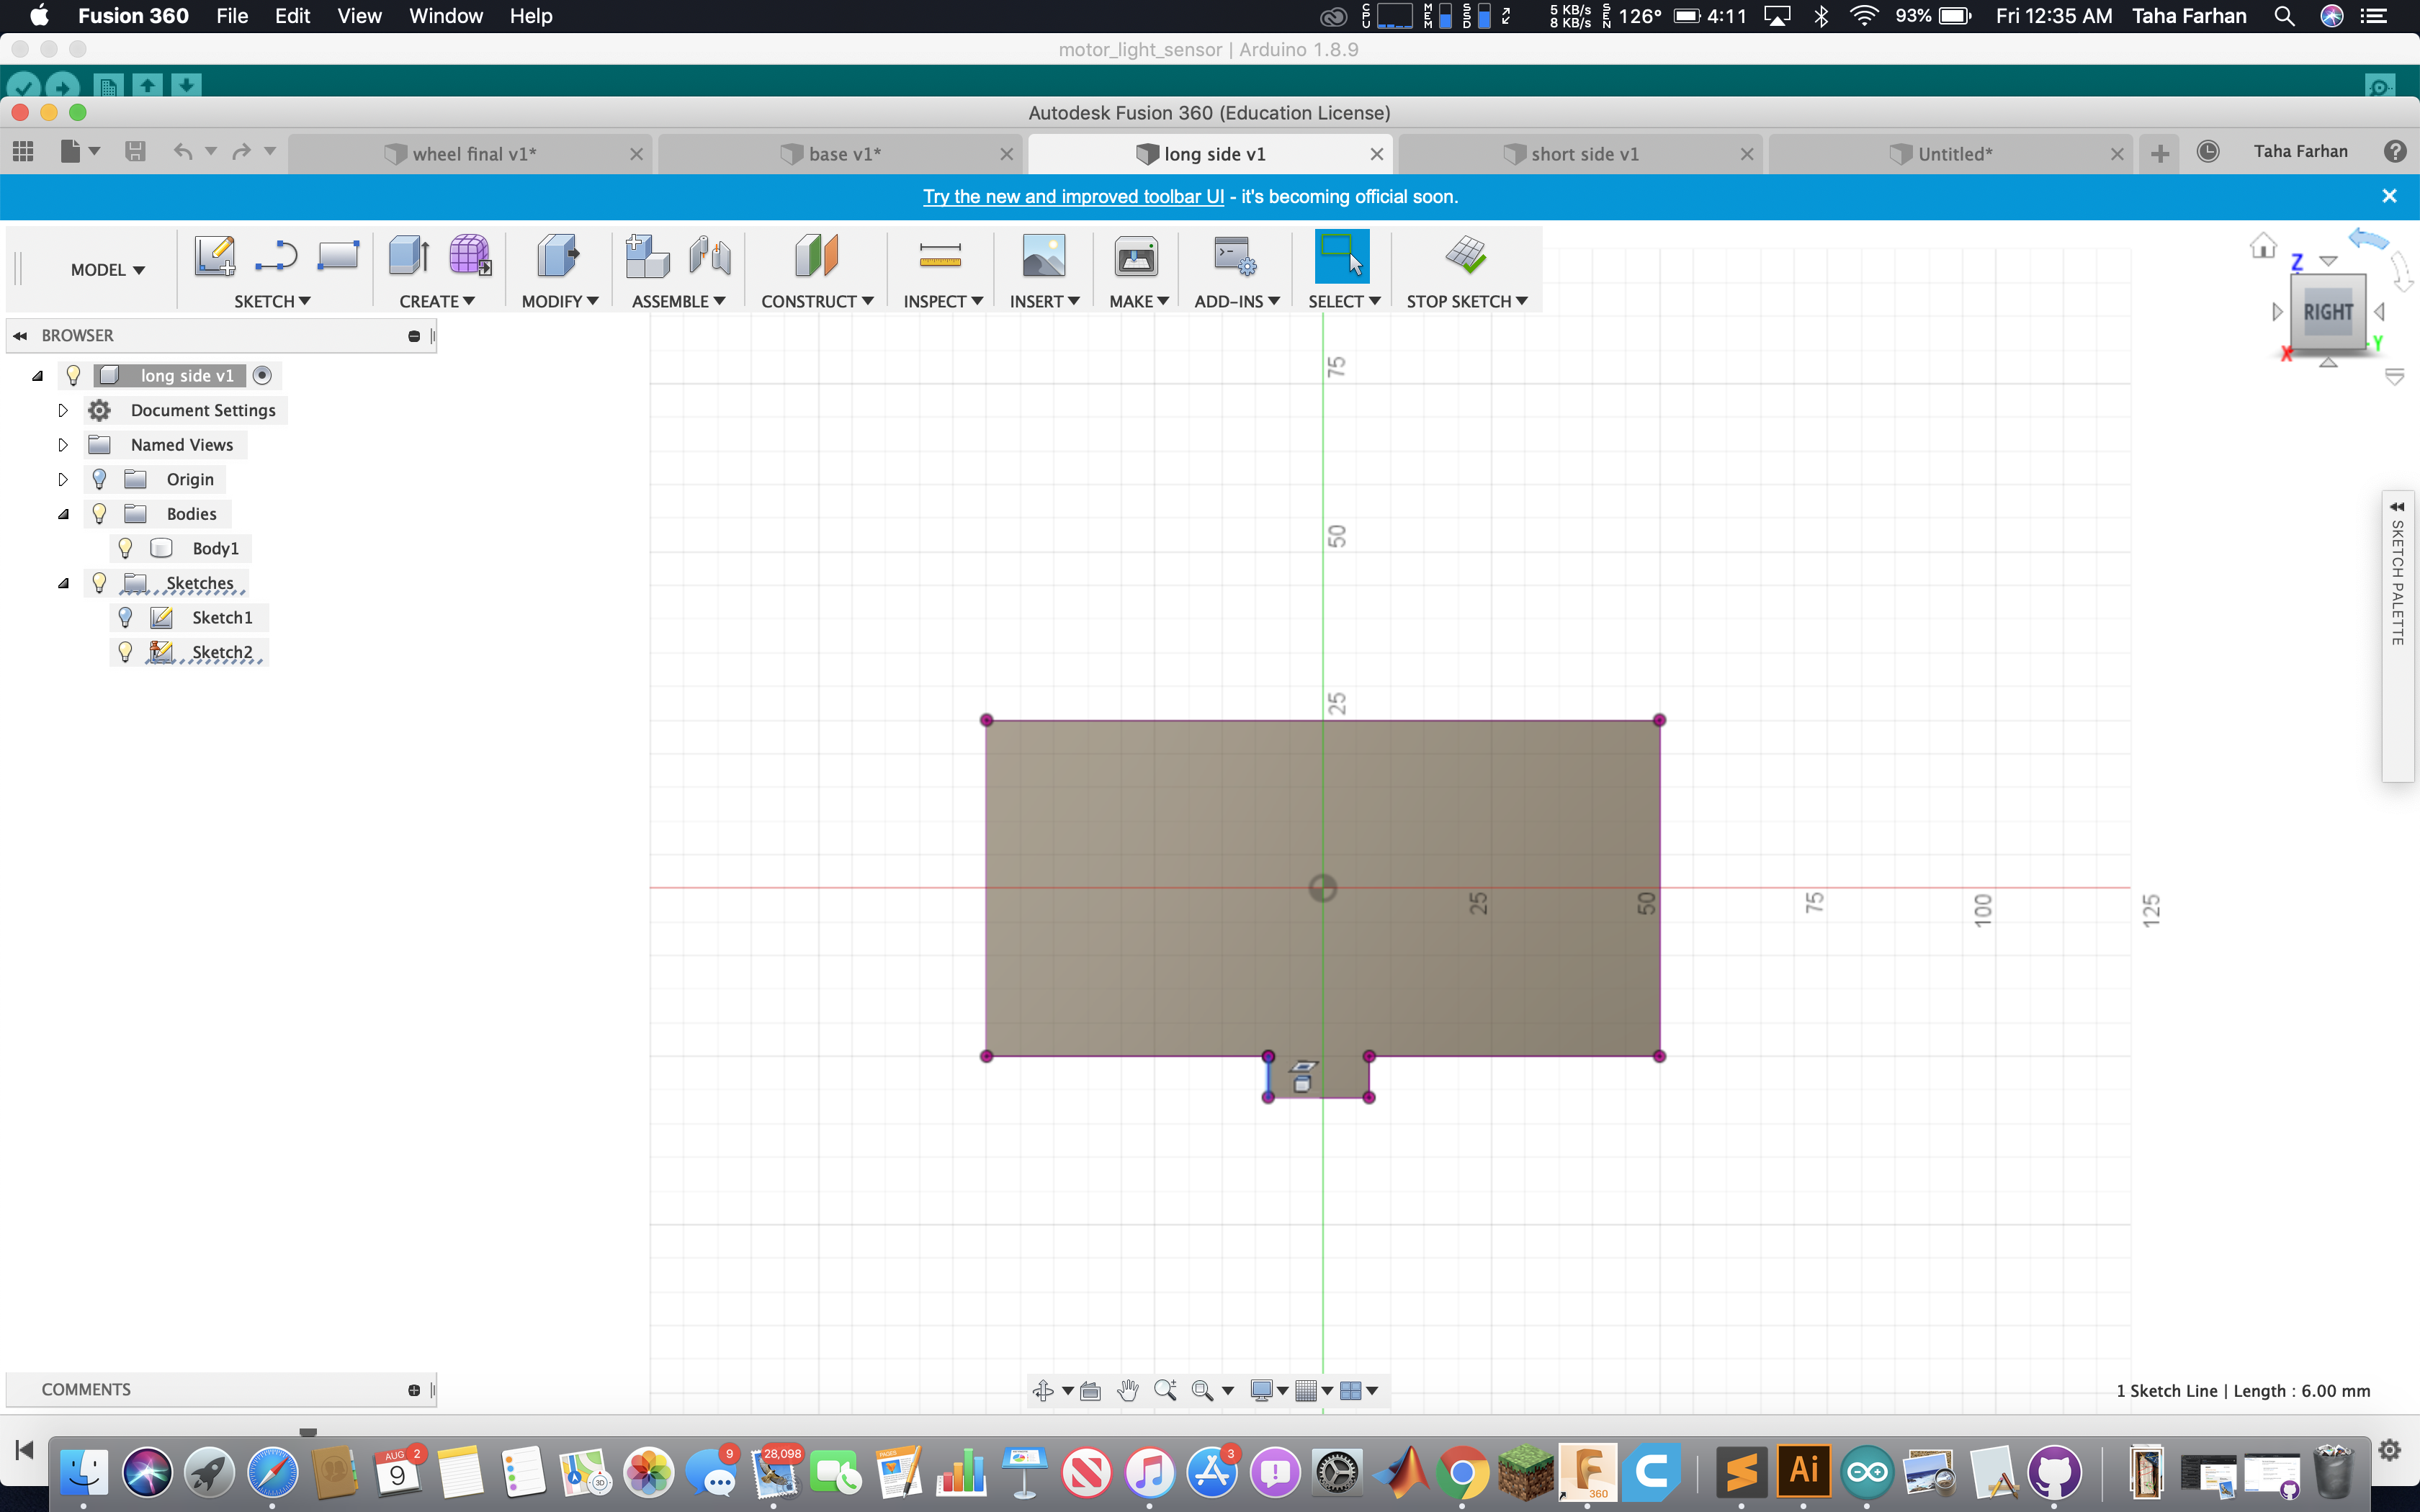This screenshot has width=2420, height=1512.
Task: Expand the Sketch Palette panel
Action: point(2397,507)
